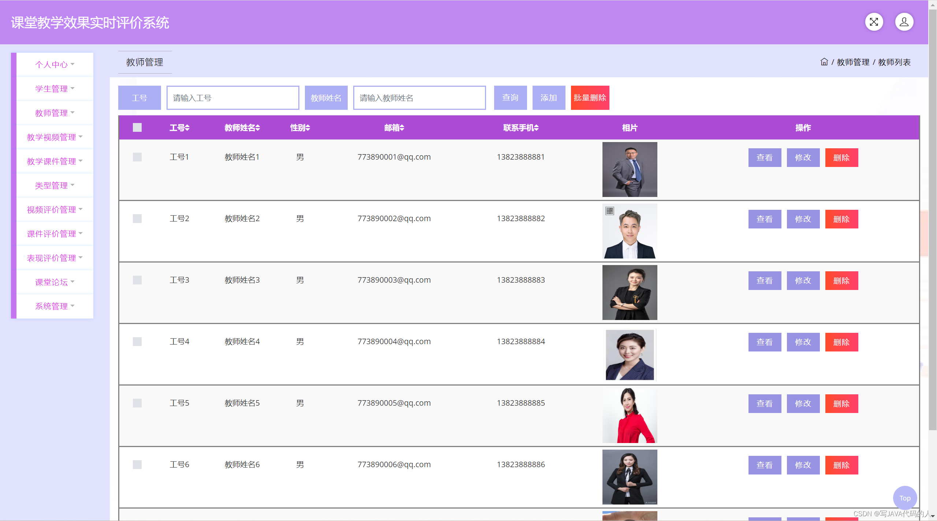Sort by 联系手机 column arrows
This screenshot has width=937, height=521.
pos(536,128)
